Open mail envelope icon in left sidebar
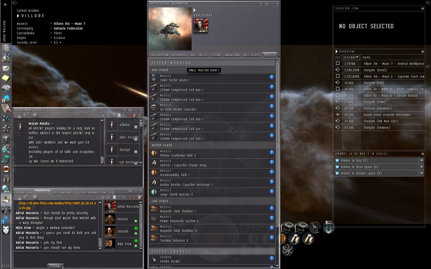 [6, 68]
